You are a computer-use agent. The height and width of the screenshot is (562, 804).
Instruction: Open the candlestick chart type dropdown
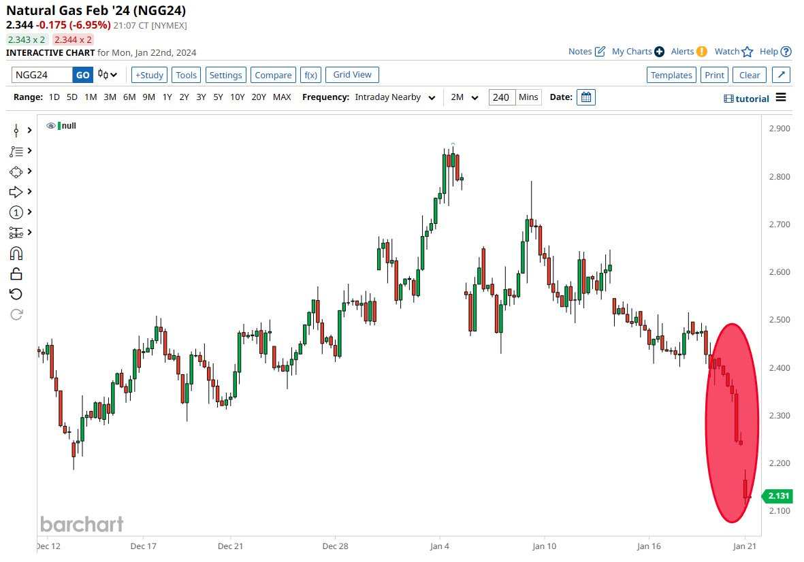(108, 75)
